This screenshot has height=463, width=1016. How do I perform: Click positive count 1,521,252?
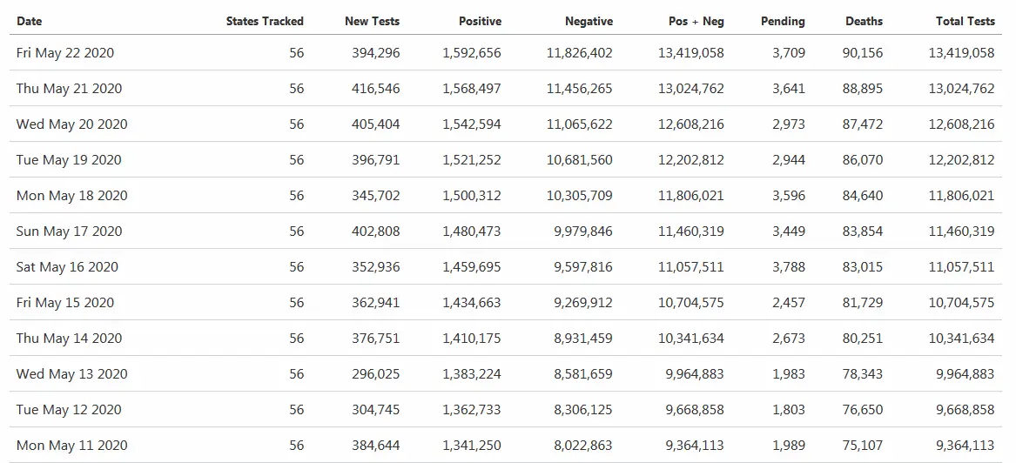tap(471, 160)
